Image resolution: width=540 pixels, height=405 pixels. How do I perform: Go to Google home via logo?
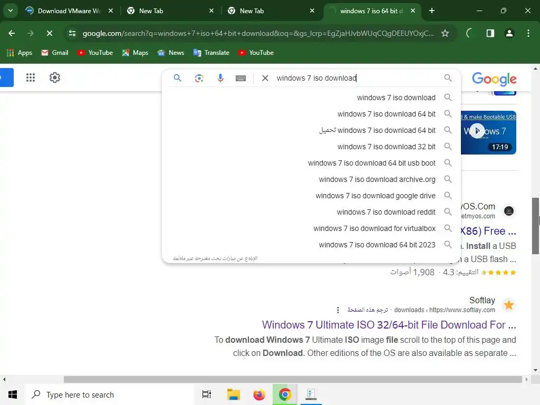pyautogui.click(x=494, y=79)
